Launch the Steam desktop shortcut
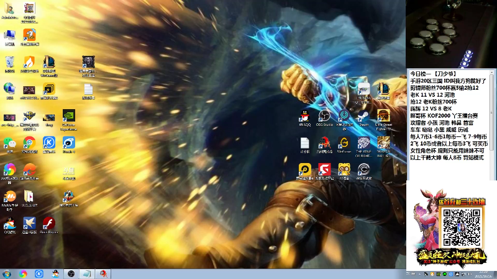 (363, 118)
